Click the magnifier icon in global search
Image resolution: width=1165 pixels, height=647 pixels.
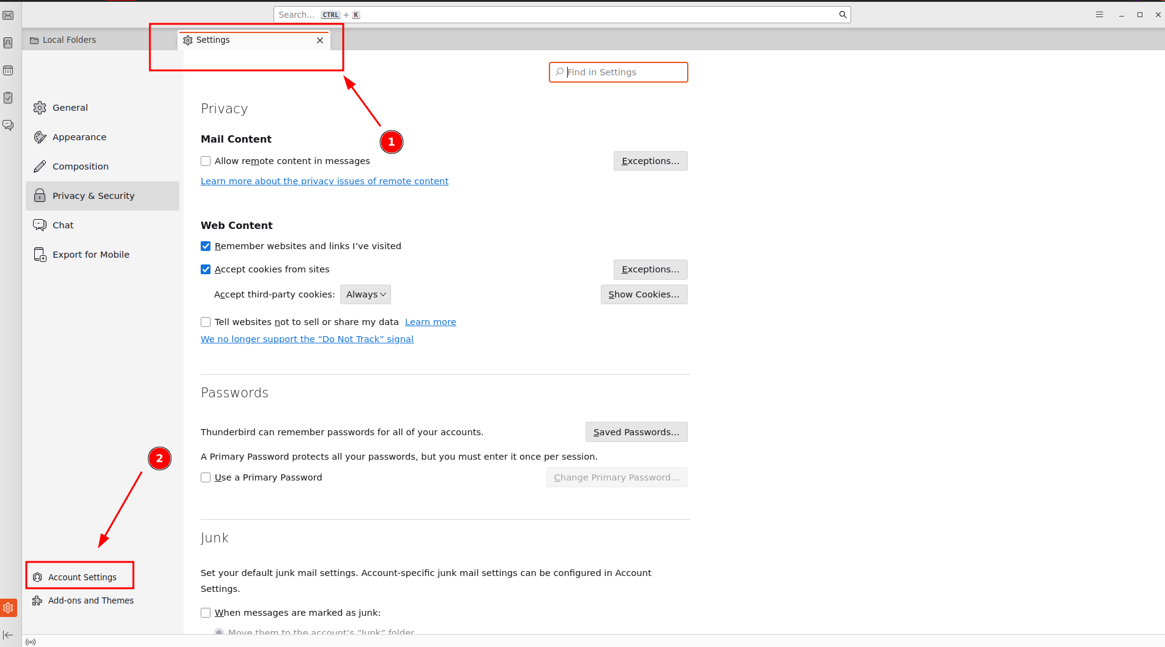click(843, 15)
